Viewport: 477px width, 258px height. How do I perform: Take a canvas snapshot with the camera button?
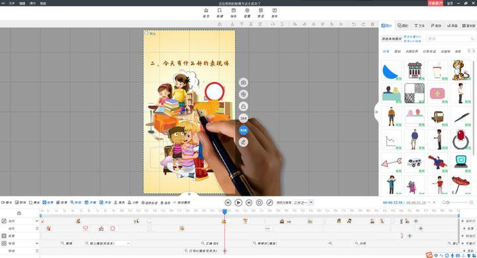(x=243, y=82)
